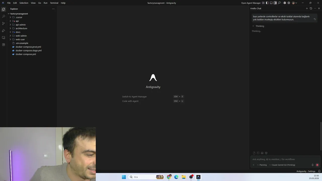The image size is (322, 181).
Task: Toggle the bottom panel layout
Action: [x=271, y=3]
